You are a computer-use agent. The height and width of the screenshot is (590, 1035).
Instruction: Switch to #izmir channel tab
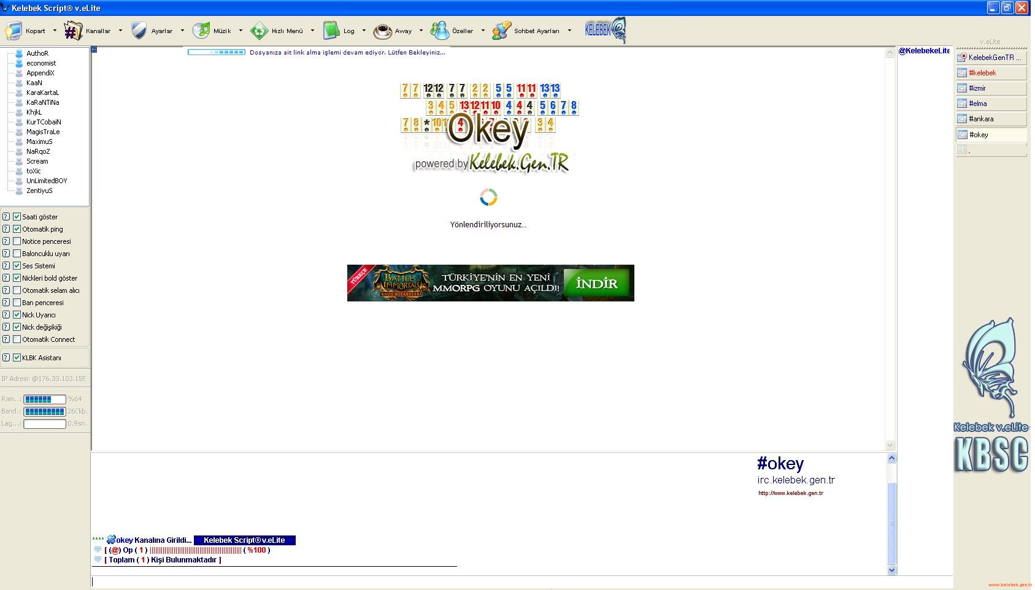click(x=991, y=88)
